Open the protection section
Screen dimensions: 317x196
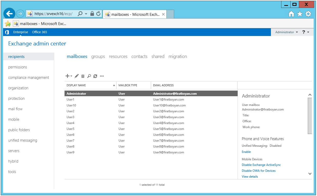point(16,99)
